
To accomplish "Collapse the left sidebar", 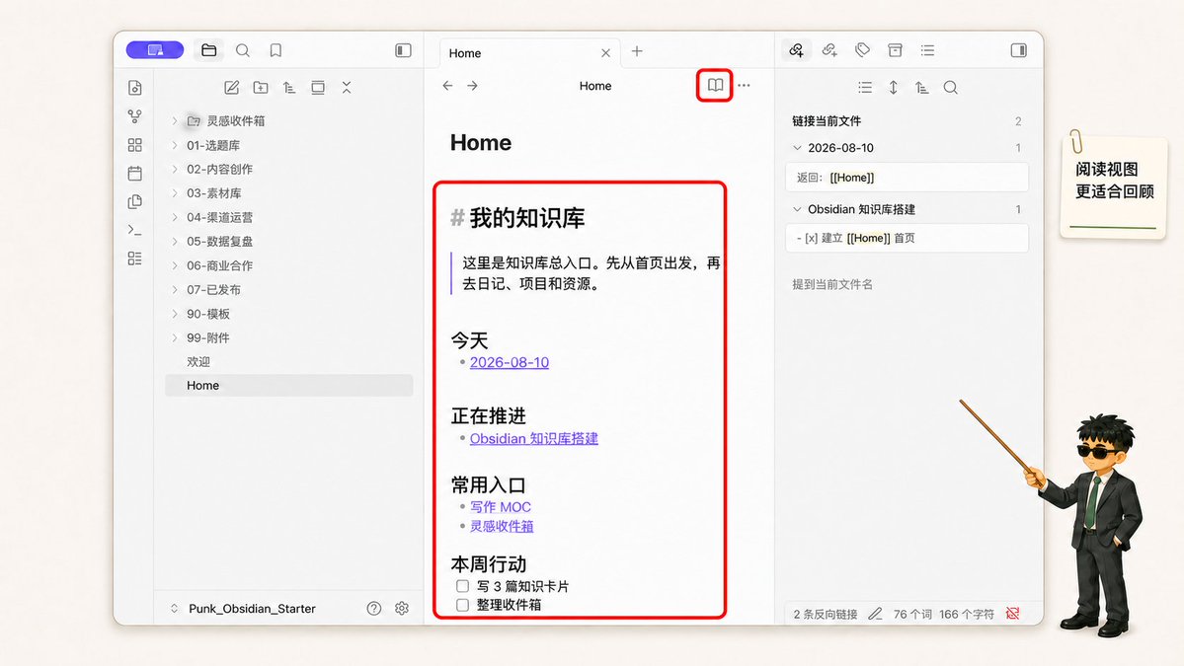I will 403,50.
